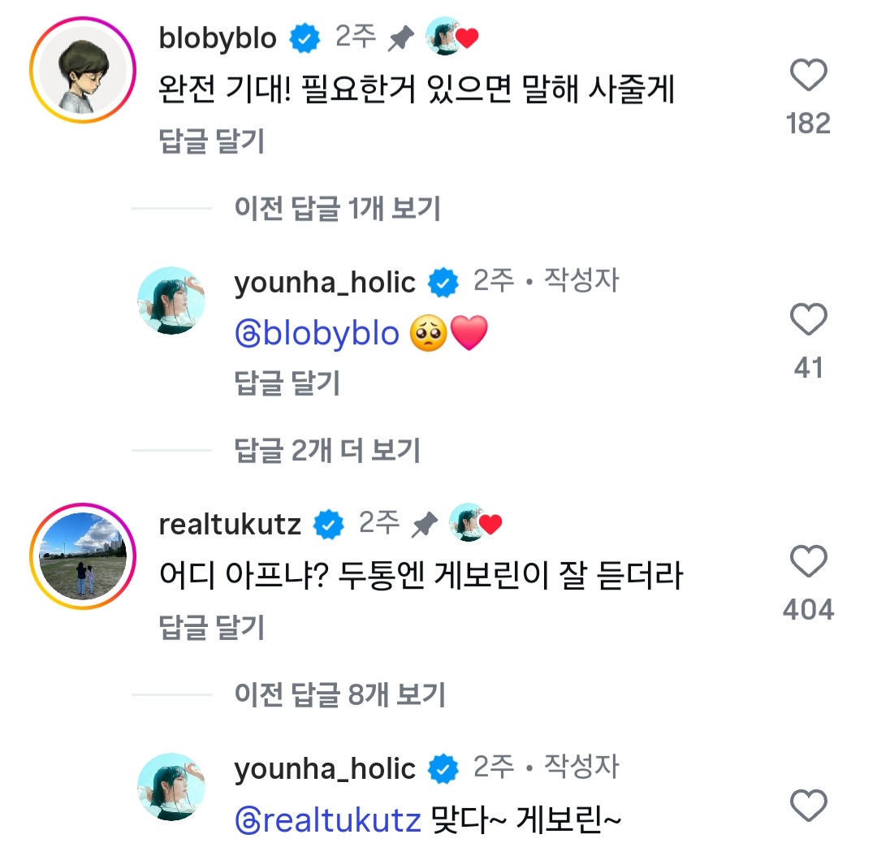Click pin icon on realtukutz's comment
This screenshot has height=843, width=877.
(424, 526)
